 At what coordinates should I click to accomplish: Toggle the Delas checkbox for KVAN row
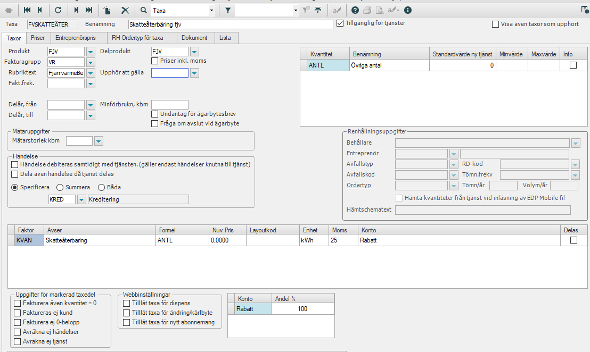(x=573, y=240)
